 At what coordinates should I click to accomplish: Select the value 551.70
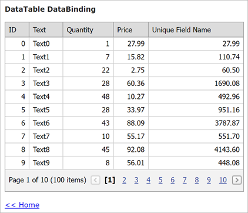[196, 137]
